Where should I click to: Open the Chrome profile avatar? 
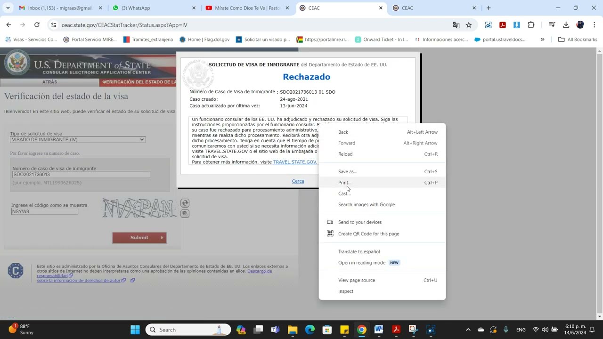coord(580,25)
